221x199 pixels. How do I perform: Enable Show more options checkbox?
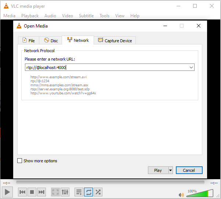19,161
